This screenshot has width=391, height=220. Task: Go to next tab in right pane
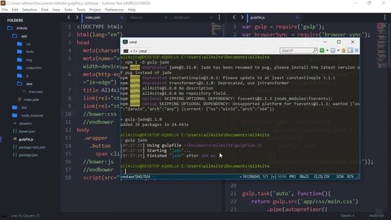click(x=242, y=17)
